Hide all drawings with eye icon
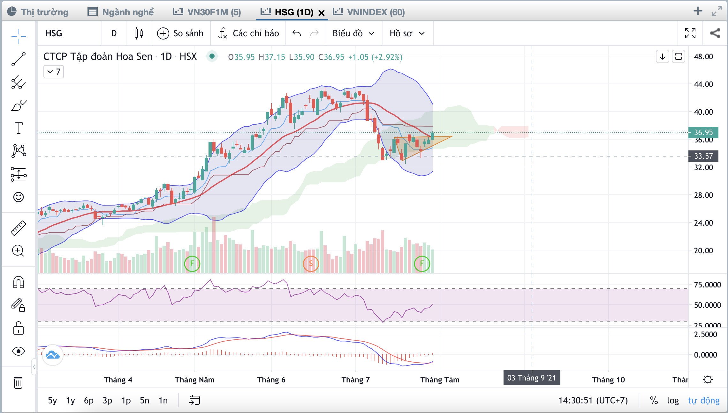This screenshot has height=413, width=728. 19,351
